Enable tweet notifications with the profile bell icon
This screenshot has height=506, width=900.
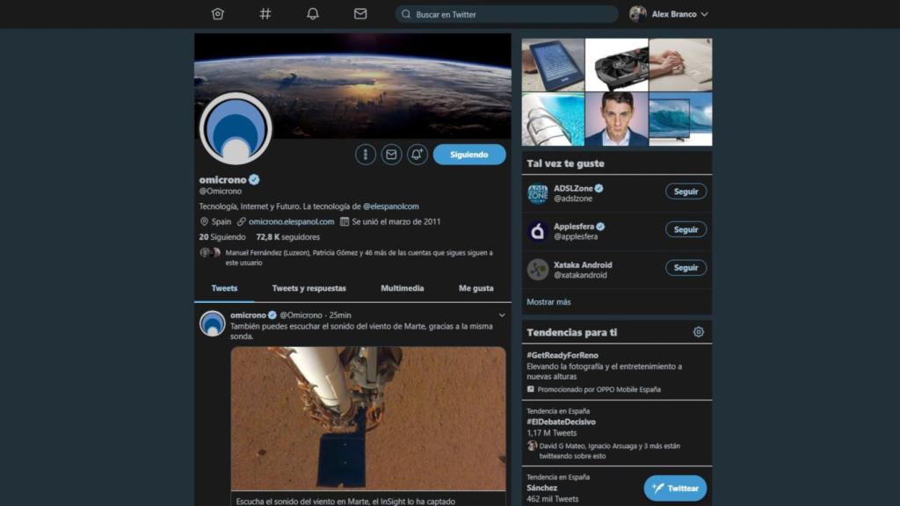pos(417,154)
